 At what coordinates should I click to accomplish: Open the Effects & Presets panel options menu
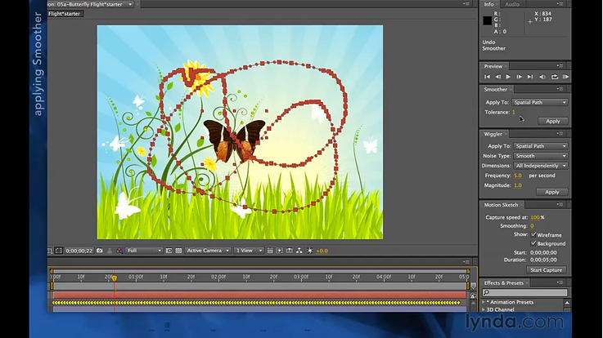tap(560, 282)
